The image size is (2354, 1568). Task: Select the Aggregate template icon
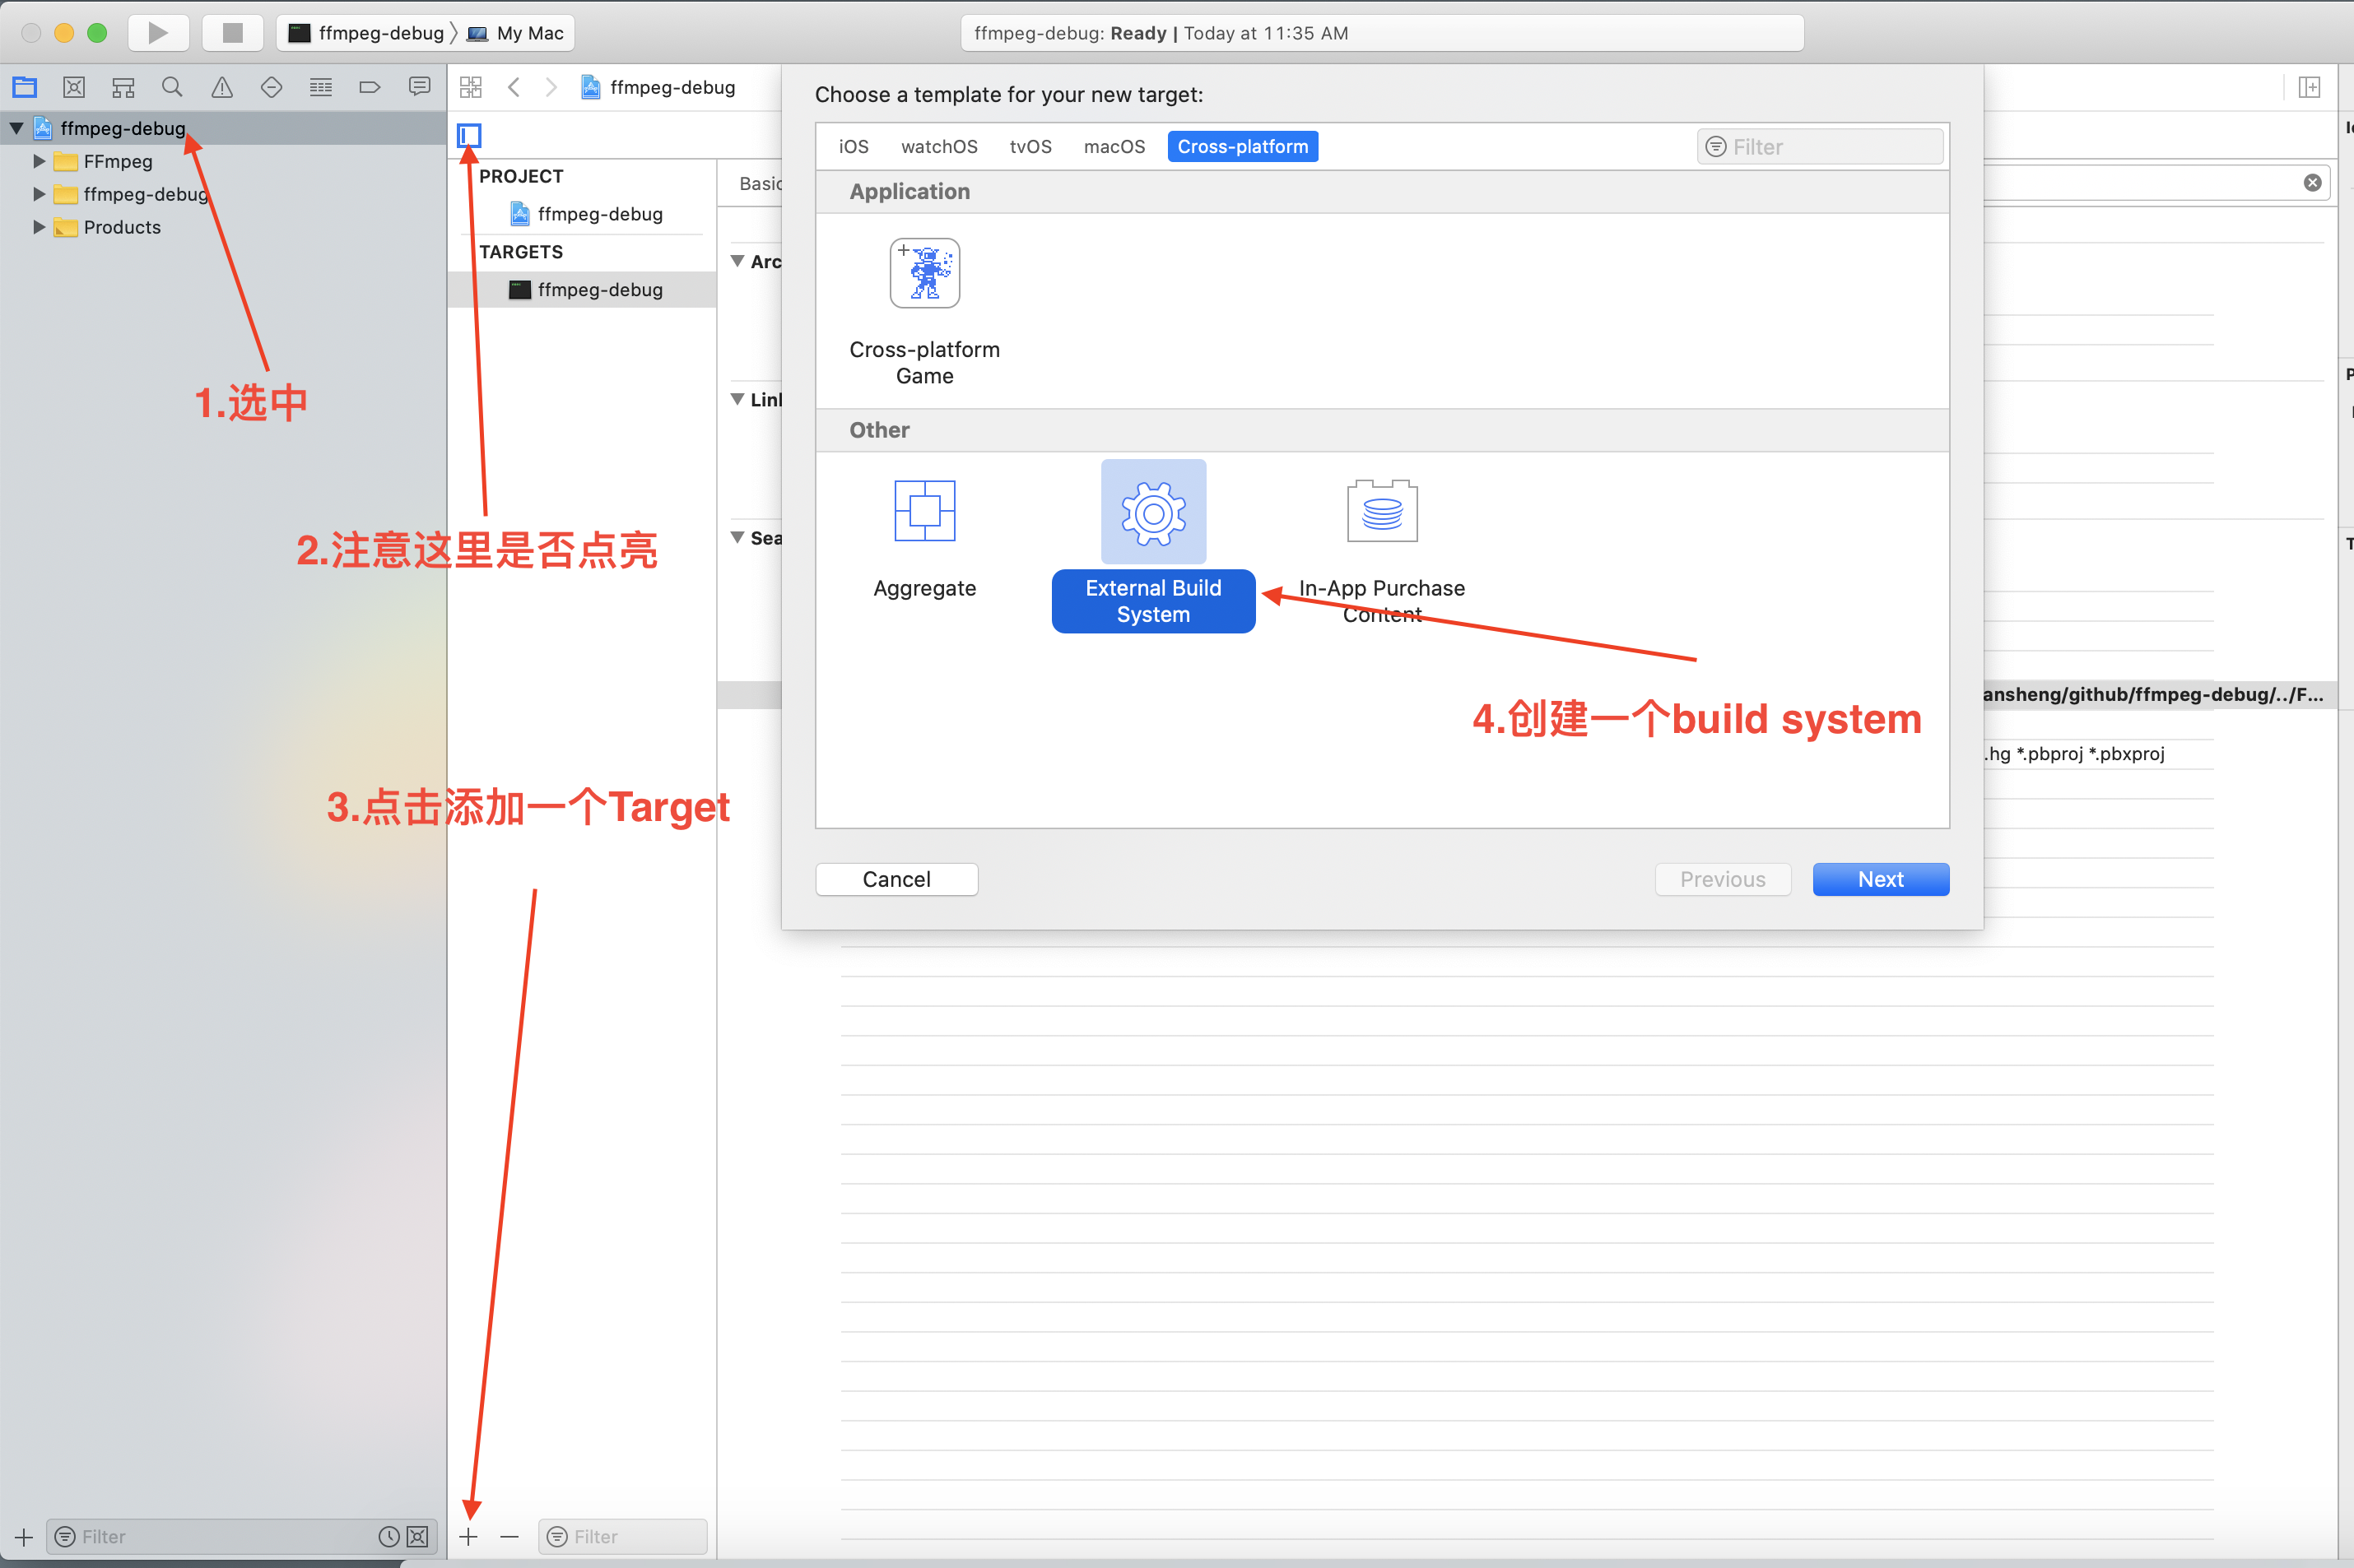923,511
